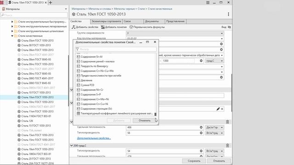294x165 pixels.
Task: Select Сталь 10пс ГОСТ 1050-2013 in tree
Action: 37,102
